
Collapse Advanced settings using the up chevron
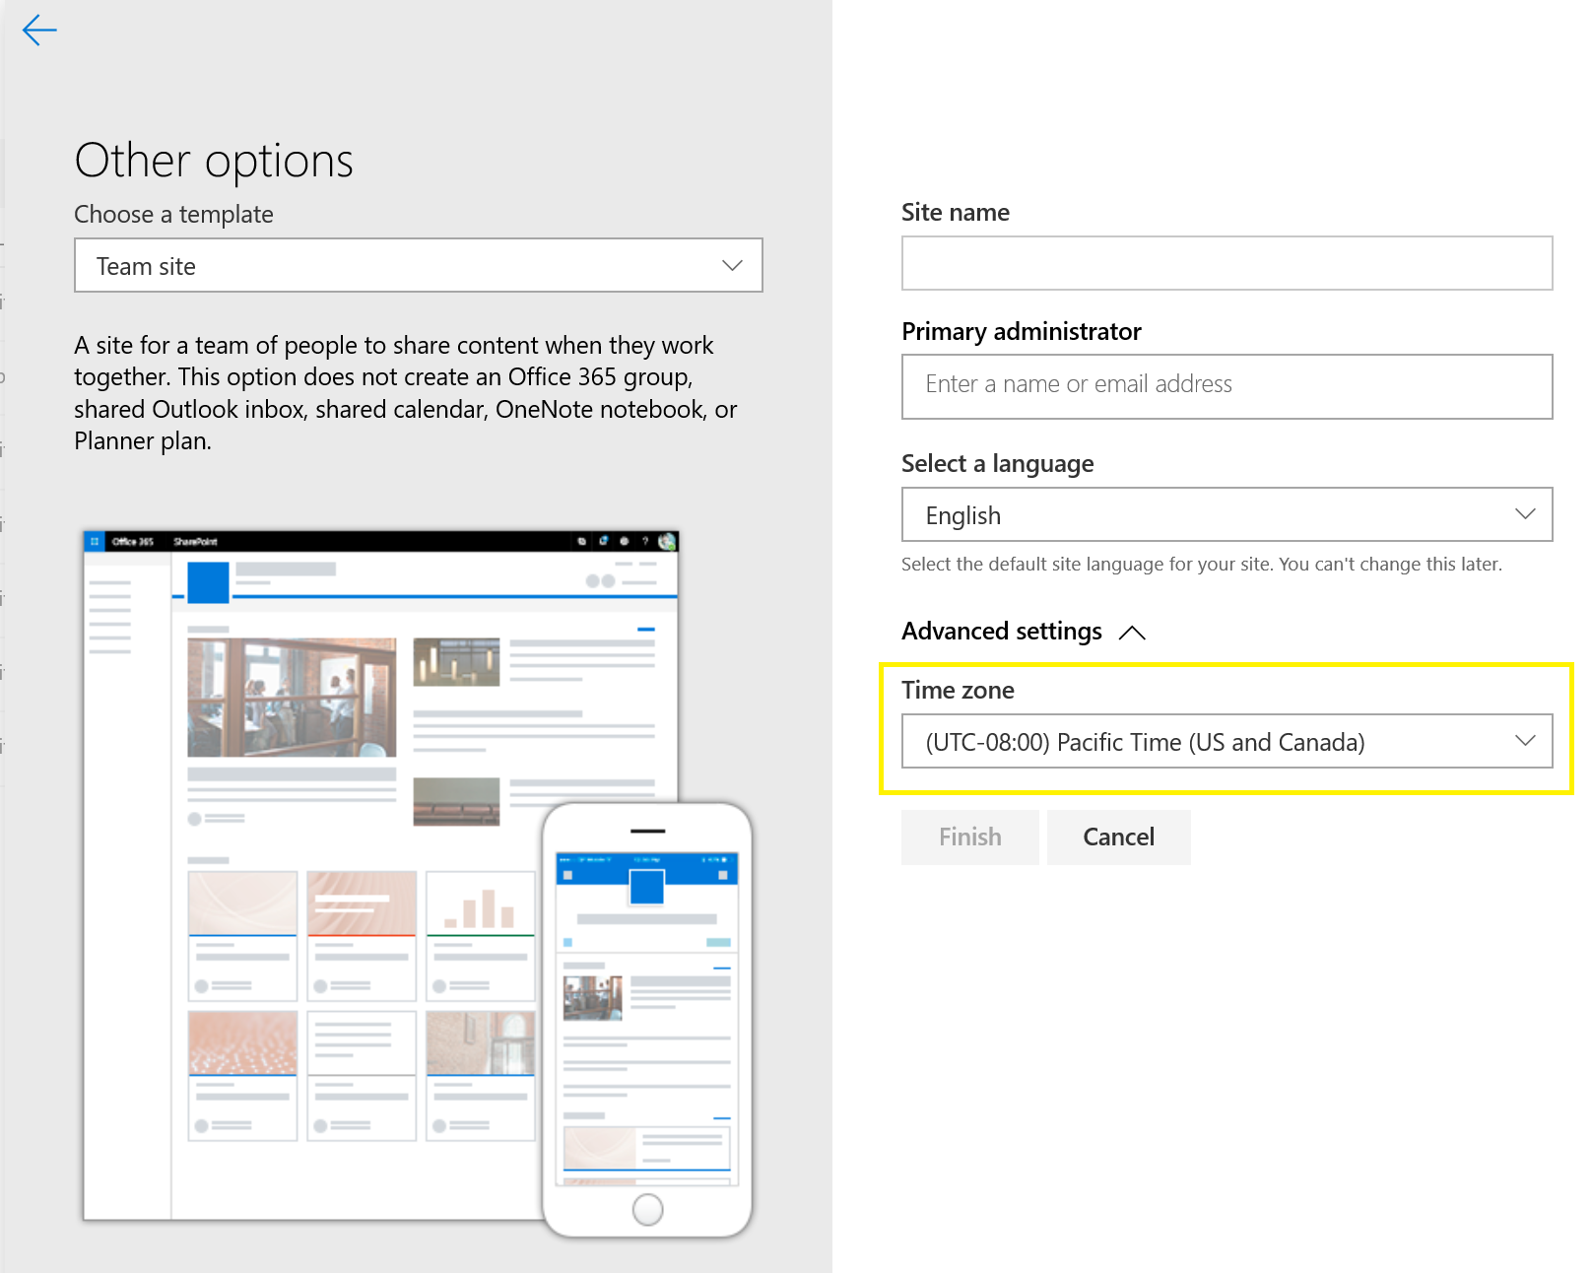(1133, 633)
